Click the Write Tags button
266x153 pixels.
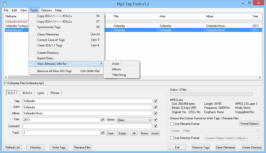(x=59, y=147)
